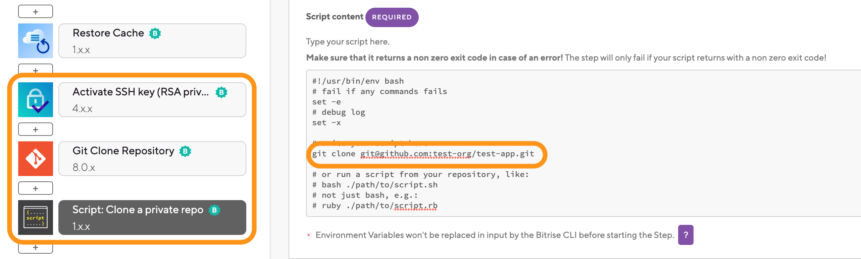Open the purple question mark help button
Viewport: 861px width, 259px height.
(x=686, y=235)
